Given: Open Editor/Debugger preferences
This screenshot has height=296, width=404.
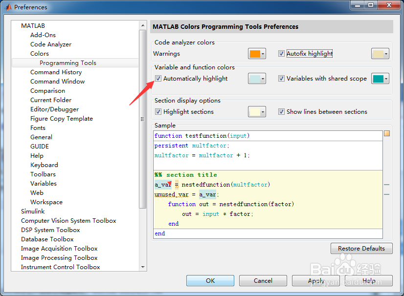Looking at the screenshot, I should (x=54, y=109).
